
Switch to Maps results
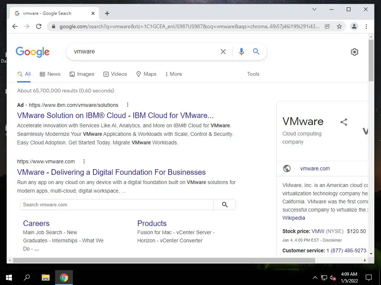146,74
